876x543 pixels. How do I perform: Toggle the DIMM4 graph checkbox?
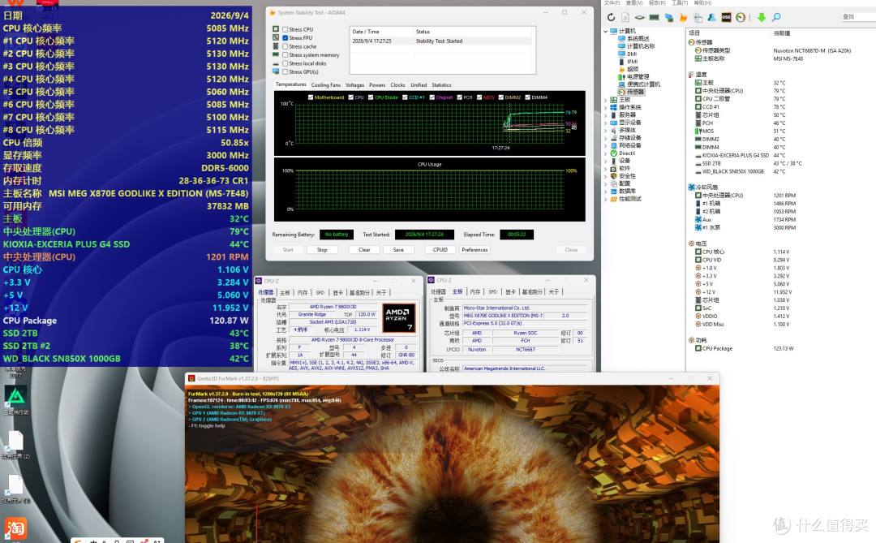pyautogui.click(x=527, y=97)
